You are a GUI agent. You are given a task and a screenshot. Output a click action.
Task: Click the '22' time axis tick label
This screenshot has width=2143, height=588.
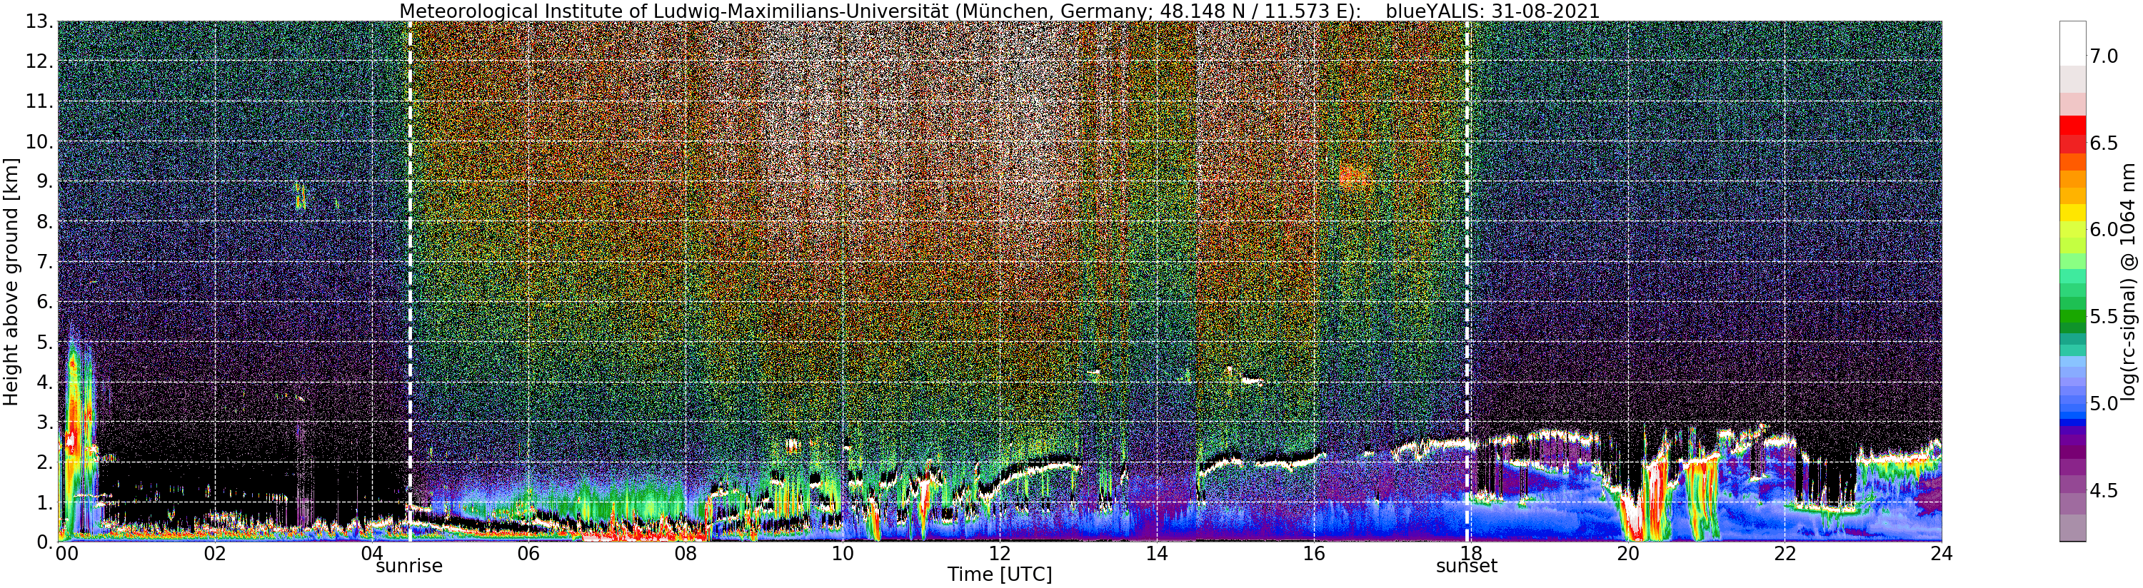[1785, 554]
